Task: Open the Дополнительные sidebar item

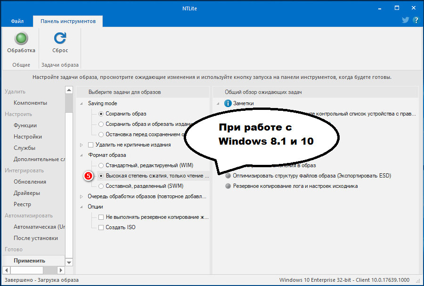Action: [39, 159]
